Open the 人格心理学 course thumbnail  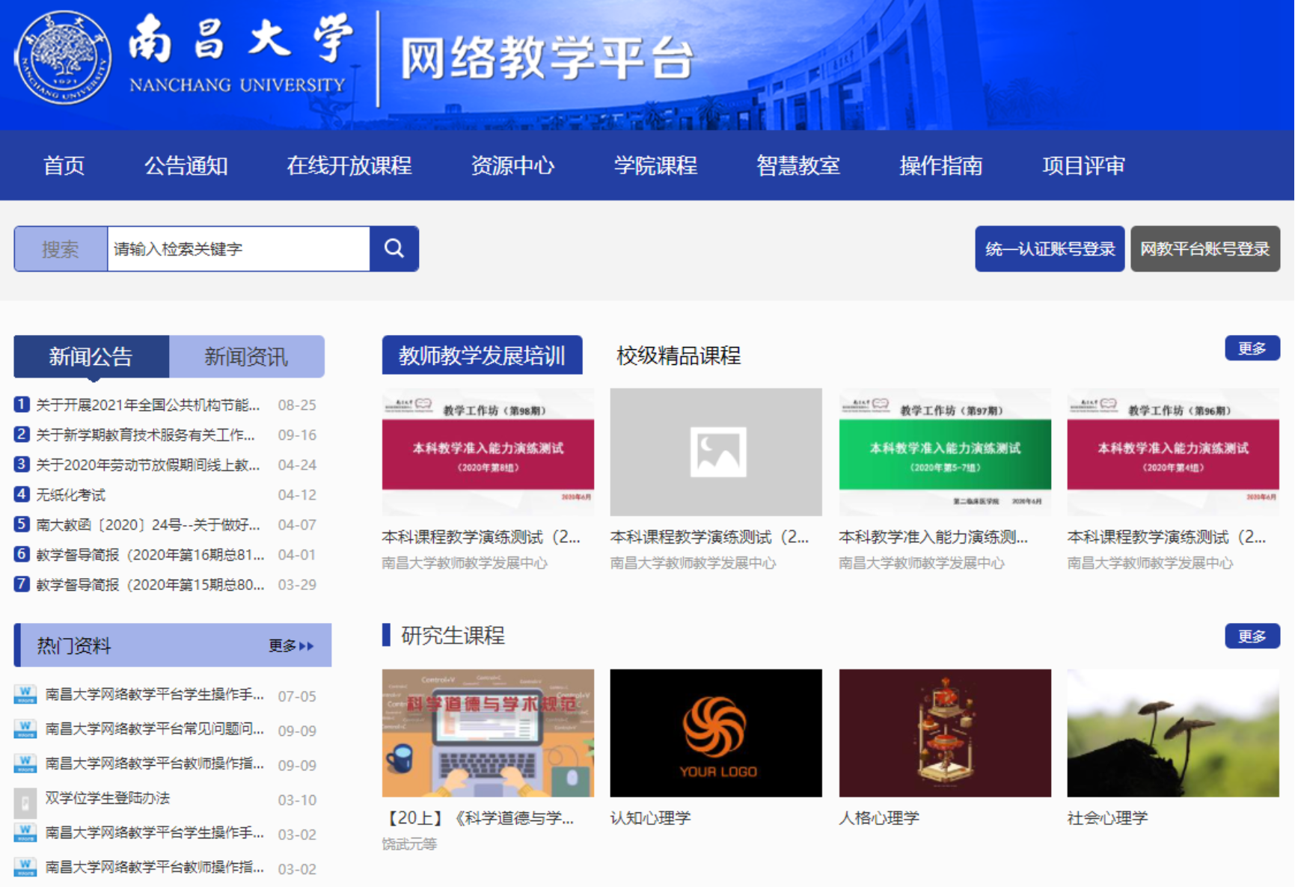(x=945, y=733)
